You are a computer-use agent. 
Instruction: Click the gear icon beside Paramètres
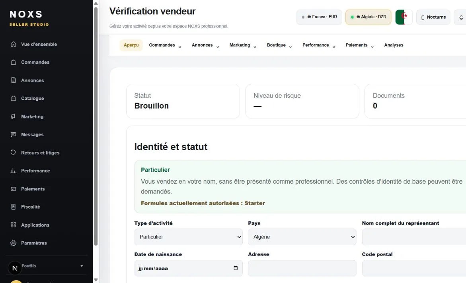click(14, 243)
